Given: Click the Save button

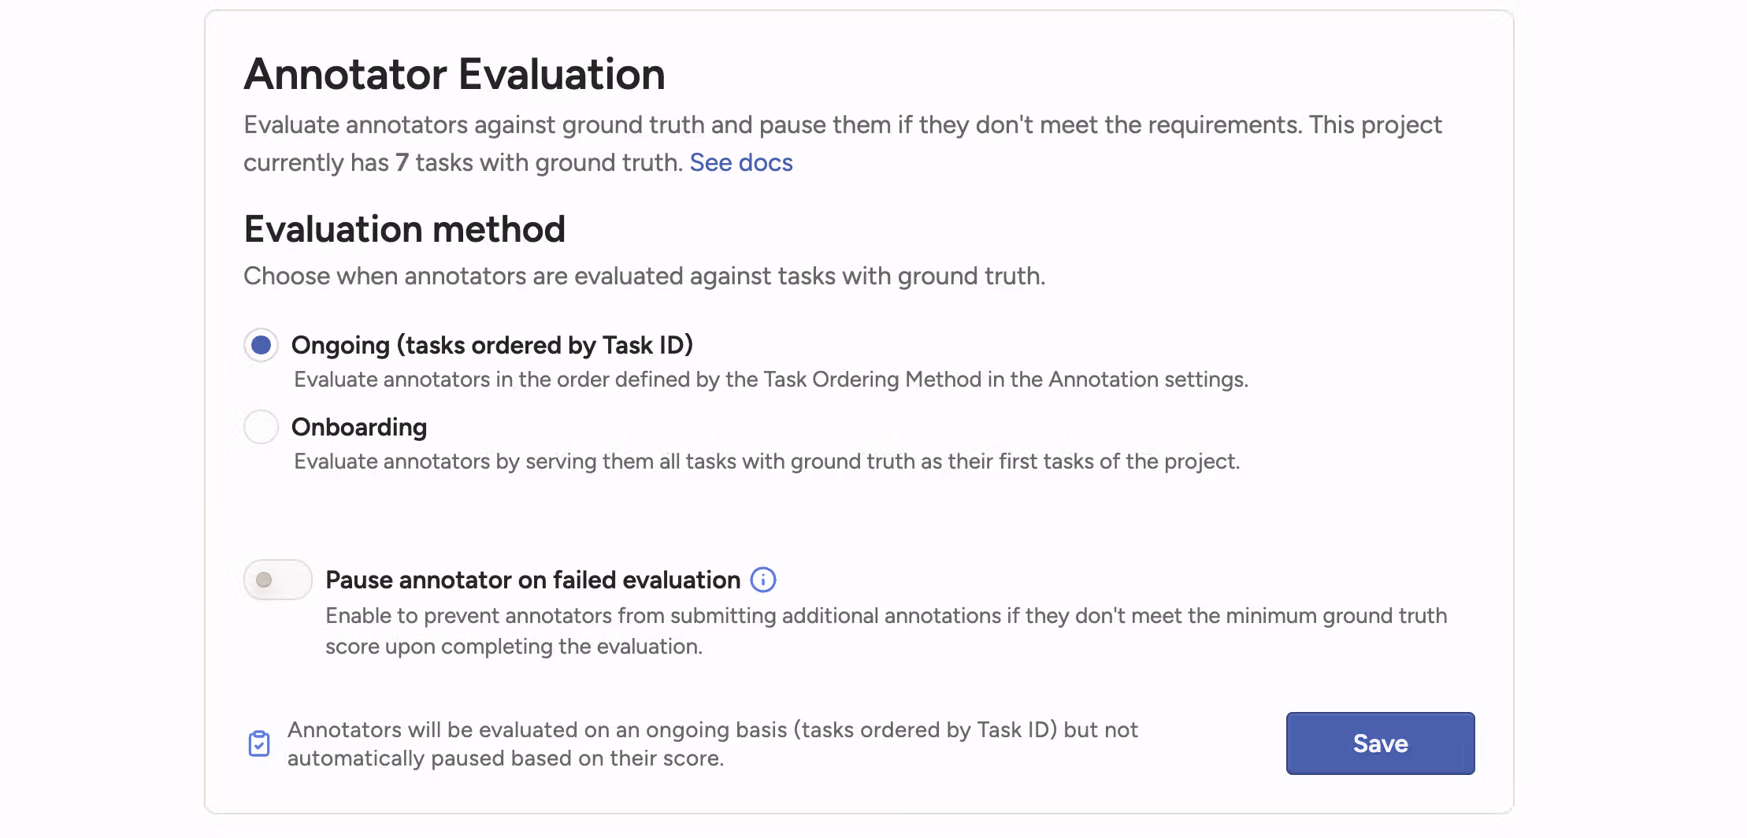Looking at the screenshot, I should 1379,743.
